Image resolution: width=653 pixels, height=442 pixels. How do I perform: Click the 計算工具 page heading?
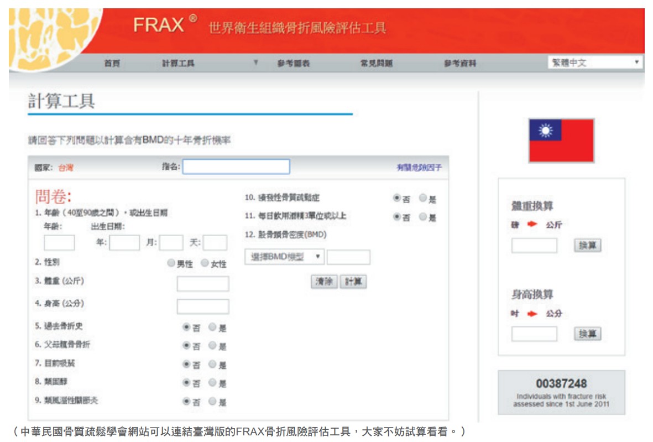61,101
